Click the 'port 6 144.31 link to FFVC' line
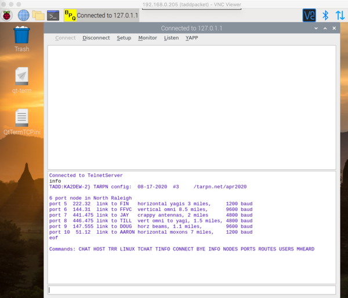Screen dimensions: 348x298 pyautogui.click(x=151, y=209)
